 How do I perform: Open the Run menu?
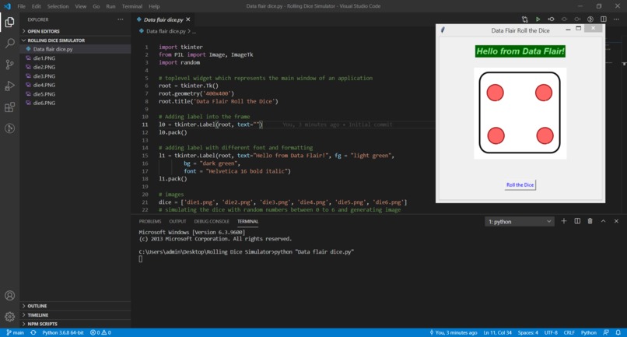pyautogui.click(x=110, y=6)
